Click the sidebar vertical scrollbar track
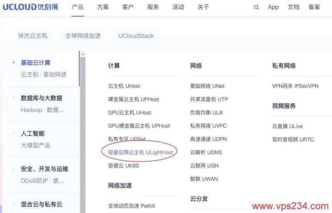332x213 pixels. (x=83, y=136)
